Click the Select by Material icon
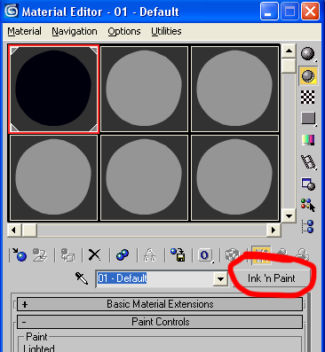The image size is (325, 352). coord(308,205)
